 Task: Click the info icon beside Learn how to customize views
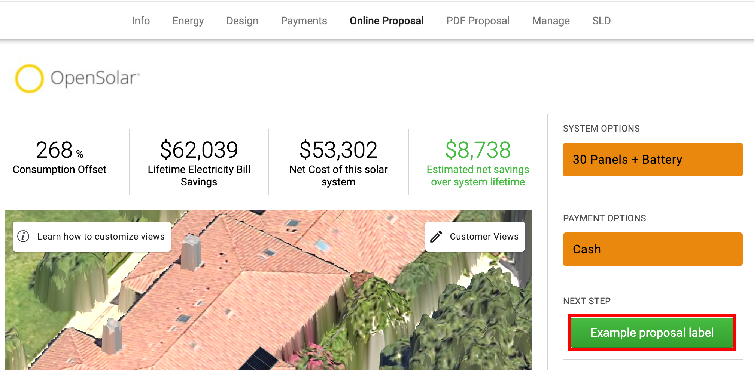click(x=23, y=237)
